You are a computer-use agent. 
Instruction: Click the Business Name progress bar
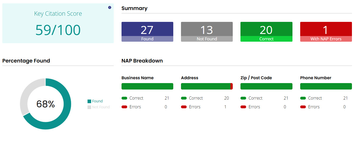tap(147, 86)
